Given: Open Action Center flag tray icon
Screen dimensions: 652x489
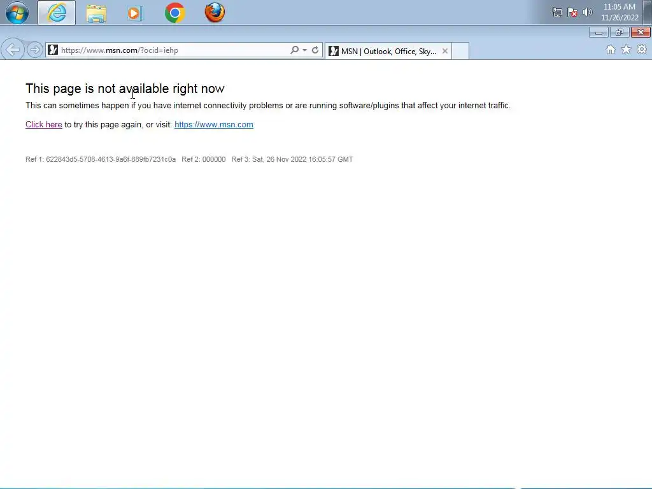Looking at the screenshot, I should pos(572,13).
